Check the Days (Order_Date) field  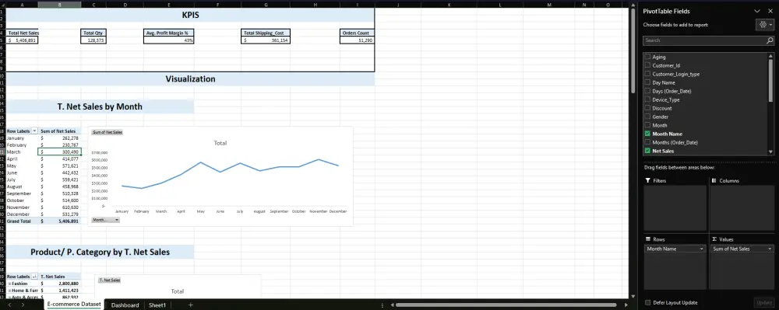coord(647,91)
